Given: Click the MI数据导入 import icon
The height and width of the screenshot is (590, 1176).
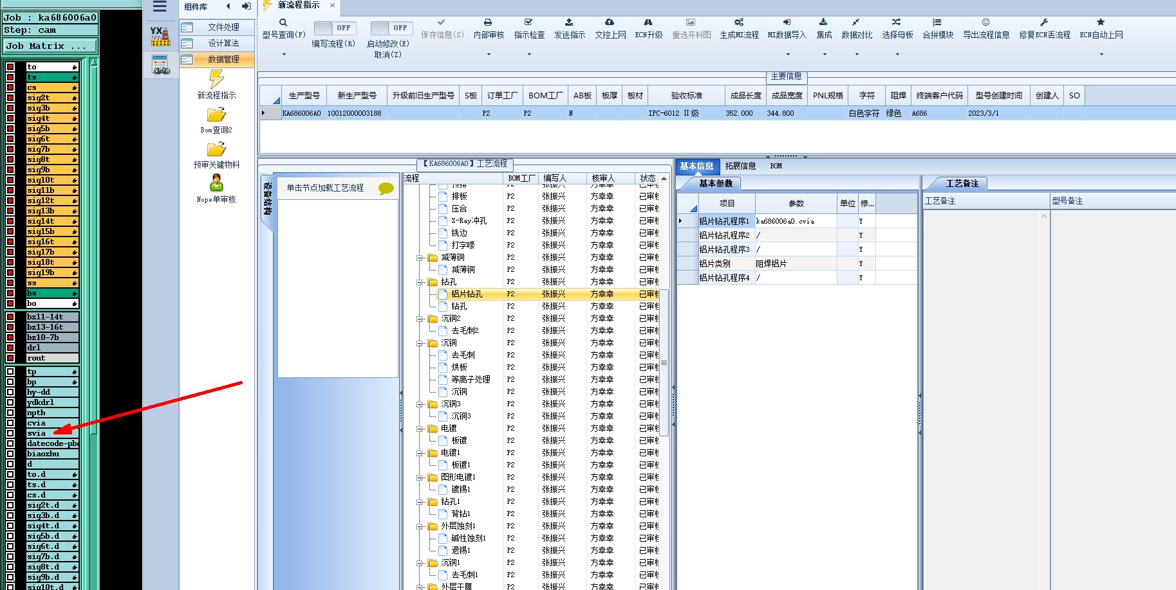Looking at the screenshot, I should pyautogui.click(x=787, y=22).
